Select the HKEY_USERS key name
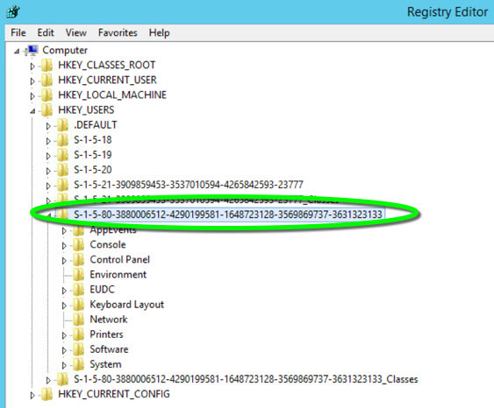 [x=86, y=110]
